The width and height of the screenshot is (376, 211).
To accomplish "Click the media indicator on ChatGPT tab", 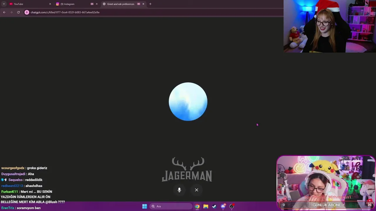I will (139, 4).
